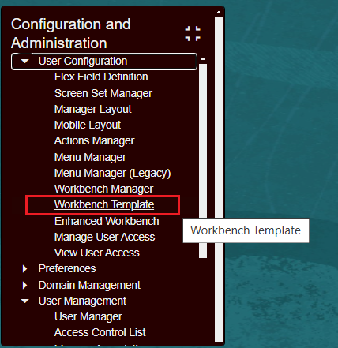Go to Mobile Layout
The height and width of the screenshot is (348, 338).
click(x=88, y=125)
